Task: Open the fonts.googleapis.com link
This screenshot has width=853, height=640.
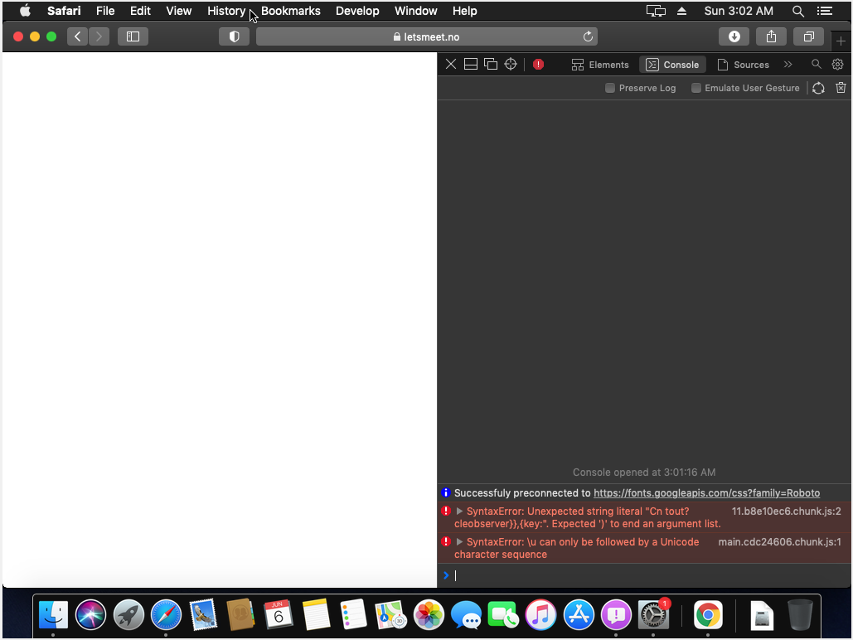Action: (x=706, y=493)
